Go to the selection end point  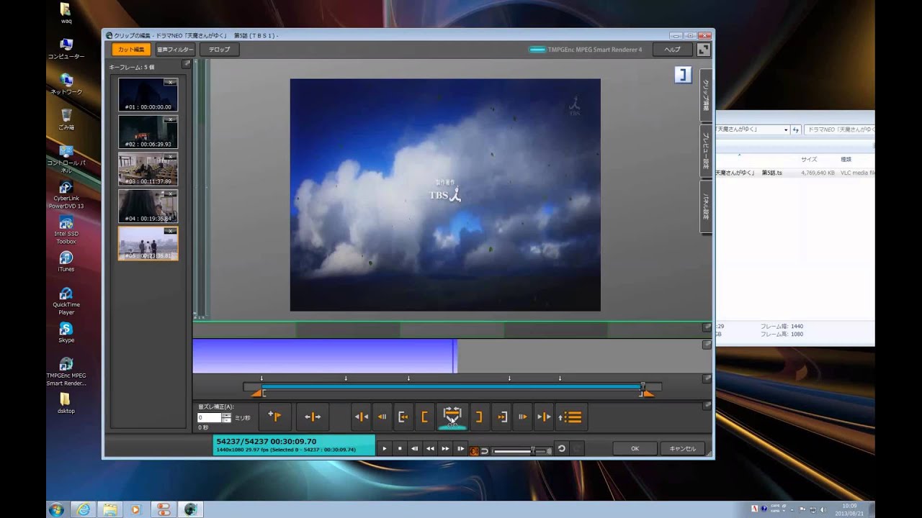(502, 417)
